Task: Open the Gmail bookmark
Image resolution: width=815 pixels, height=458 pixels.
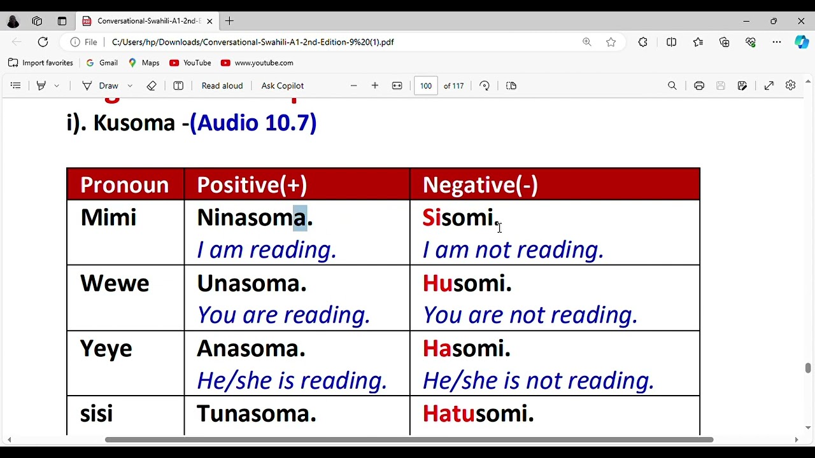Action: pyautogui.click(x=102, y=63)
